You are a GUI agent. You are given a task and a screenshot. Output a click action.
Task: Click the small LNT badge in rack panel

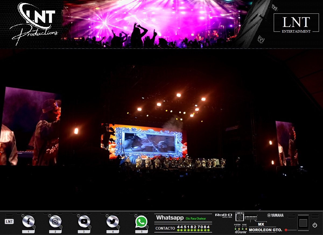pyautogui.click(x=9, y=222)
